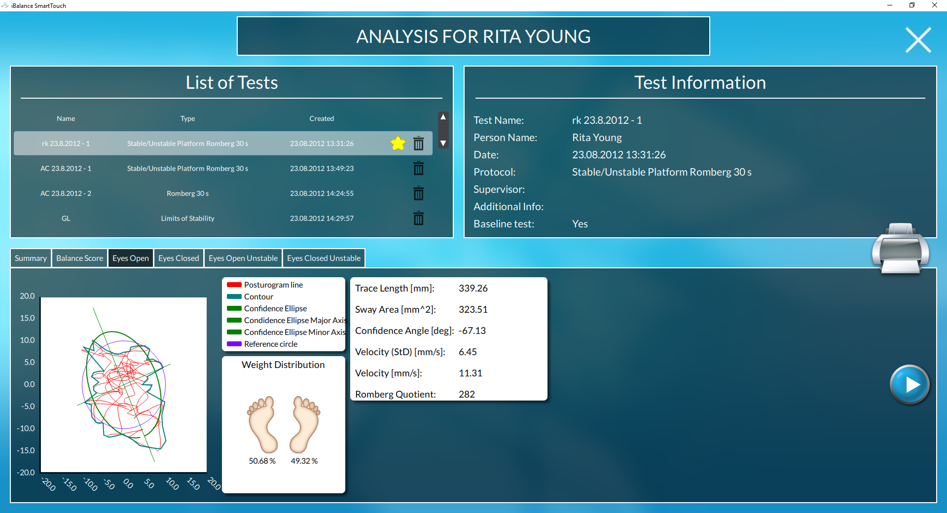947x513 pixels.
Task: Click the Additional Info field label
Action: 508,207
